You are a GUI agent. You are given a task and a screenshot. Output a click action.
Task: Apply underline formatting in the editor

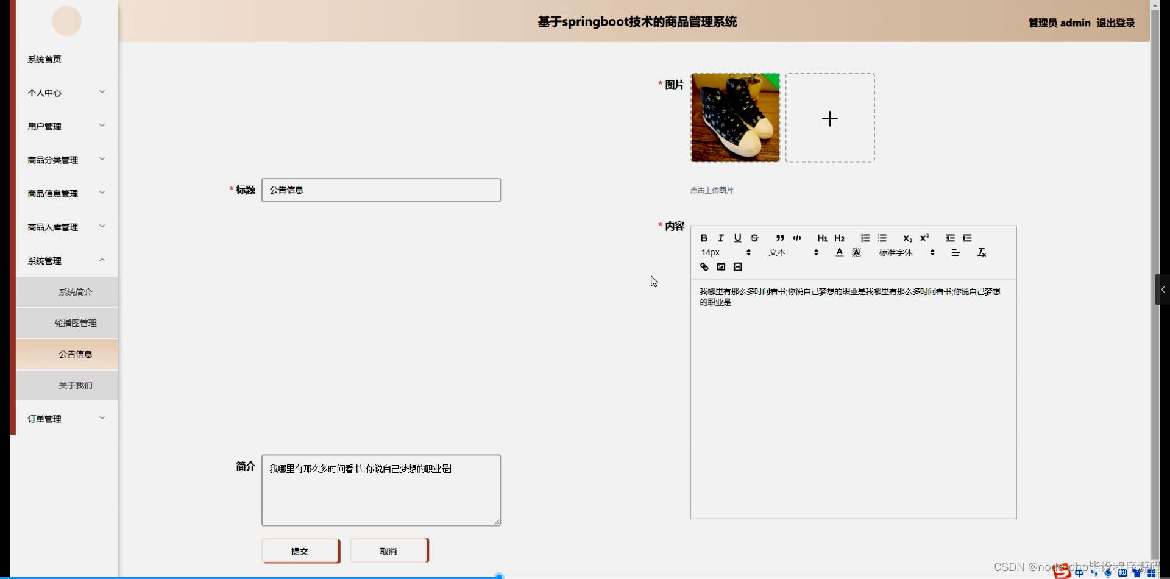click(x=737, y=238)
